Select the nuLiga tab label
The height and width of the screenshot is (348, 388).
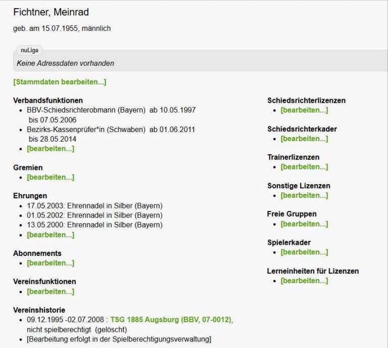pos(29,50)
